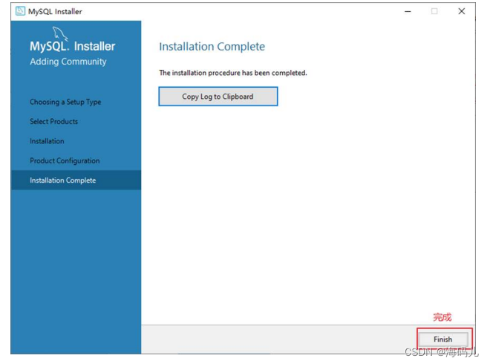Minimize the MySQL Installer window
Image resolution: width=490 pixels, height=364 pixels.
point(408,12)
